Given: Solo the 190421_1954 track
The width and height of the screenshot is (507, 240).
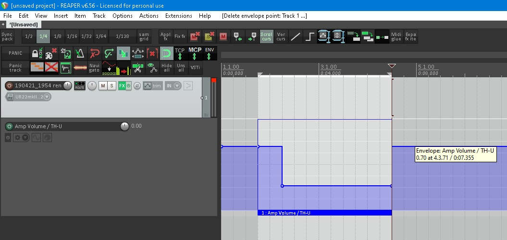Looking at the screenshot, I should tap(111, 86).
